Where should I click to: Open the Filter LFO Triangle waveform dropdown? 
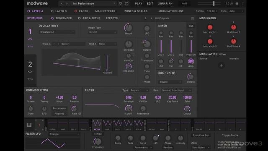click(x=64, y=134)
